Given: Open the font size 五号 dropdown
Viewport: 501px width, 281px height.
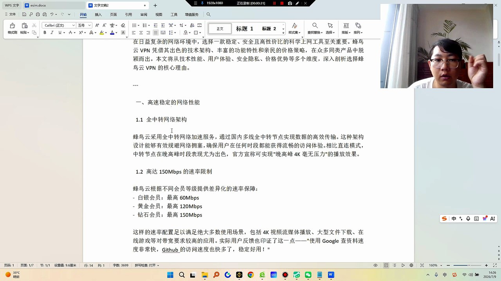Looking at the screenshot, I should point(90,25).
